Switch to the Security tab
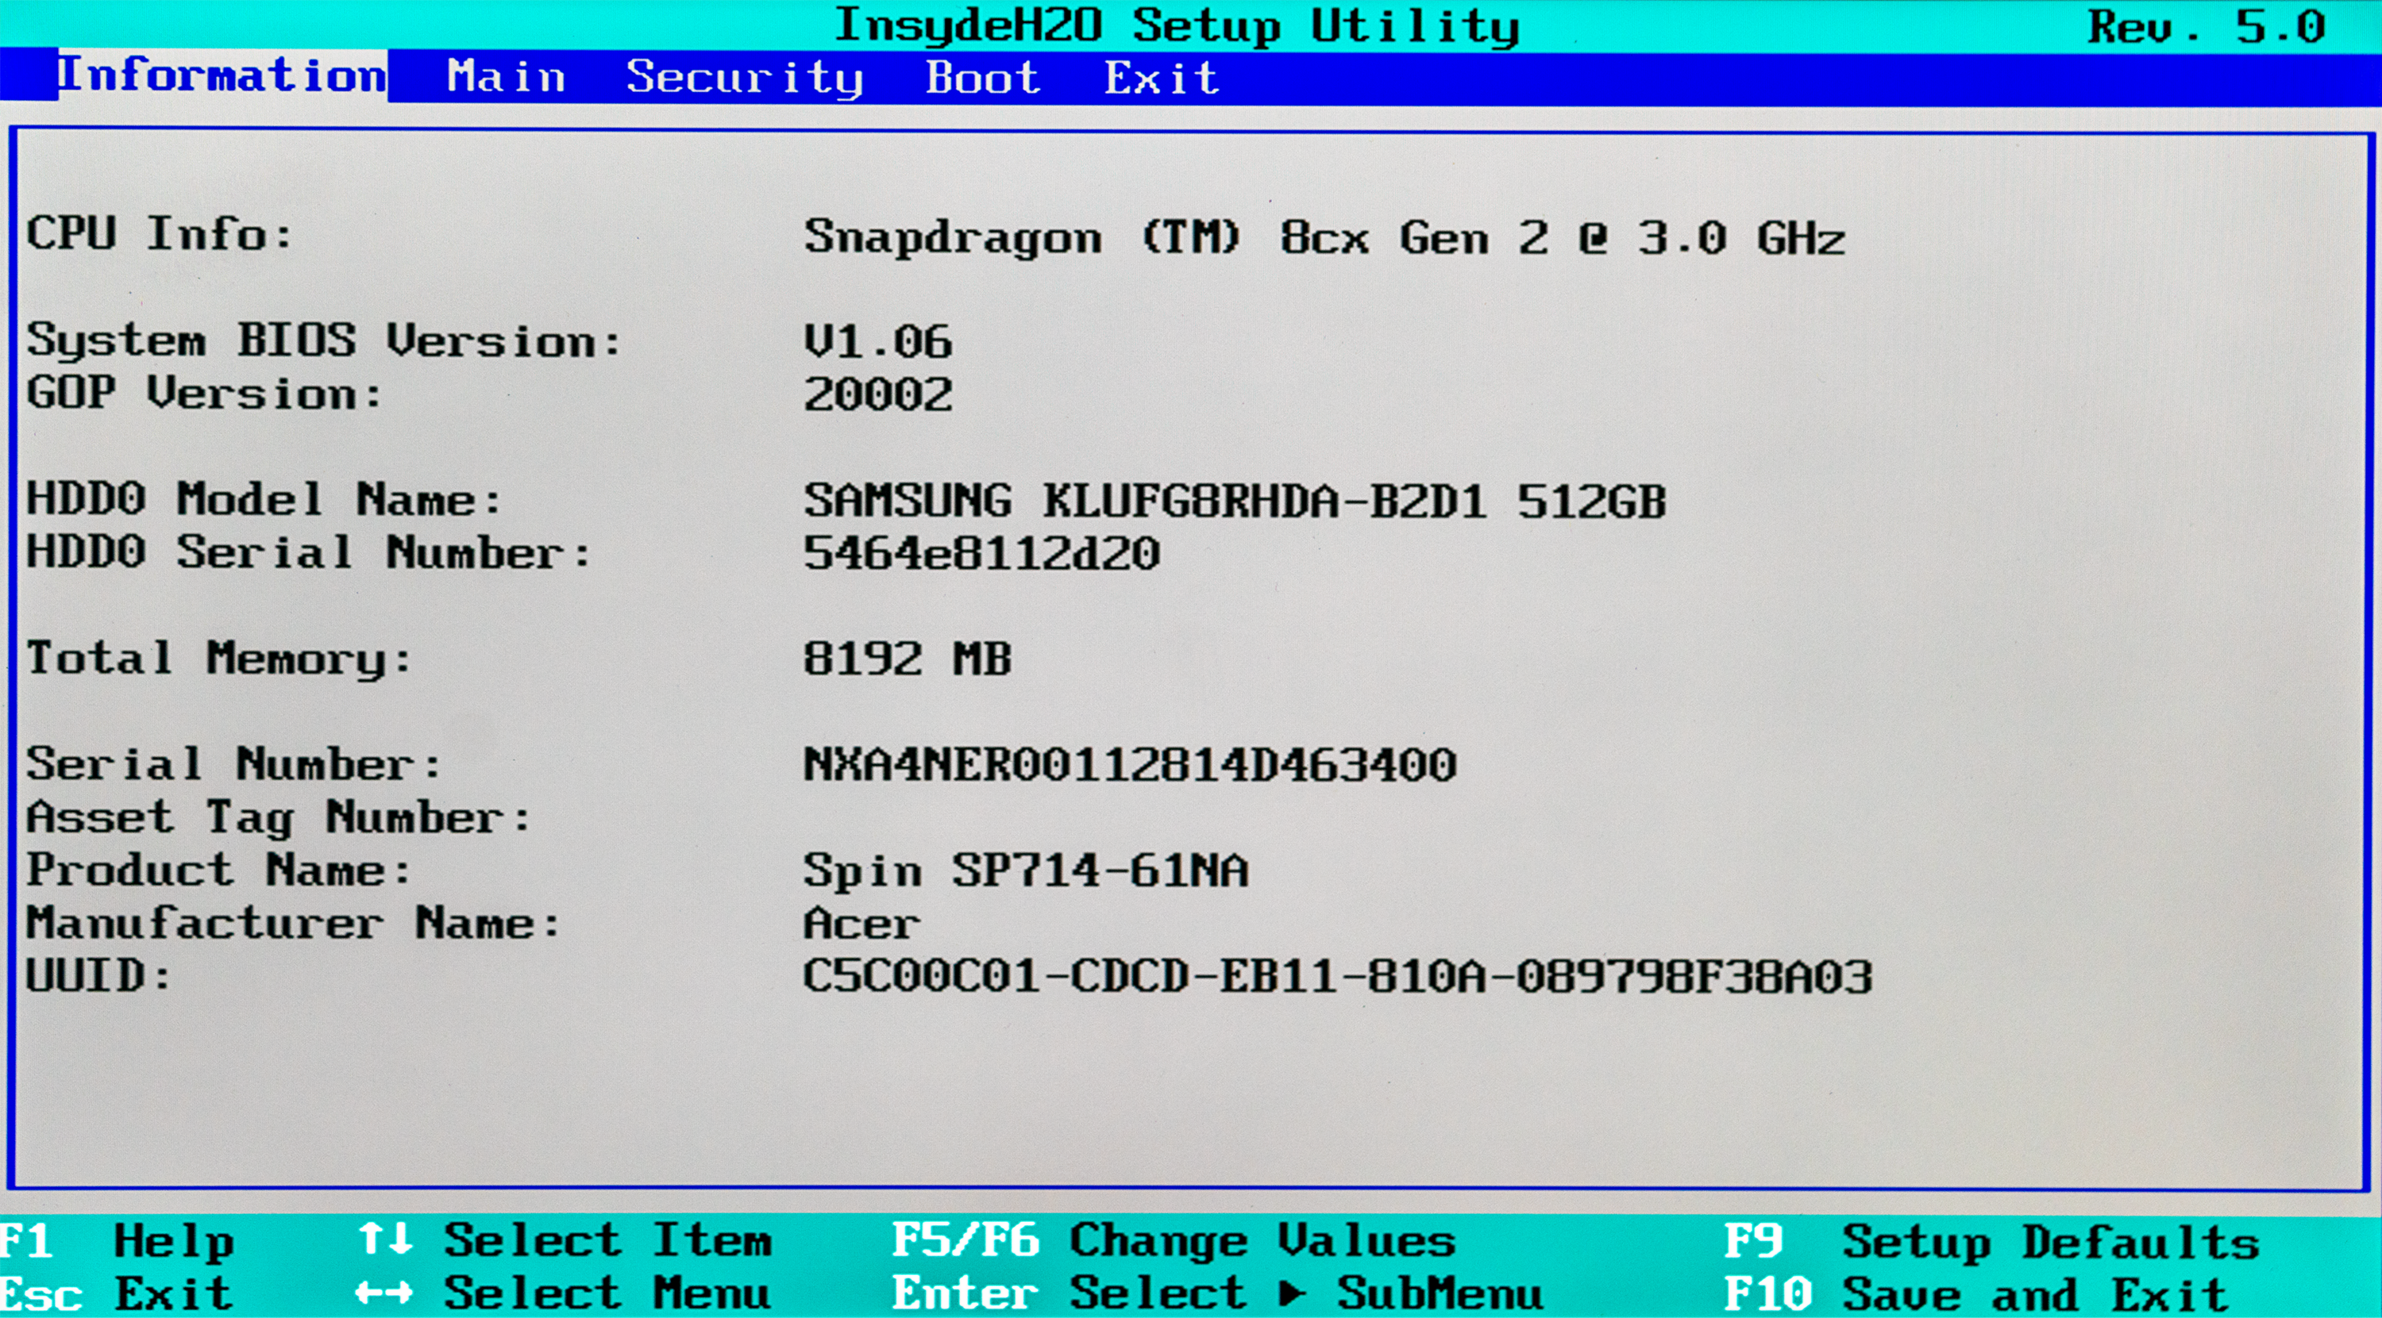Viewport: 2382px width, 1318px height. (745, 78)
